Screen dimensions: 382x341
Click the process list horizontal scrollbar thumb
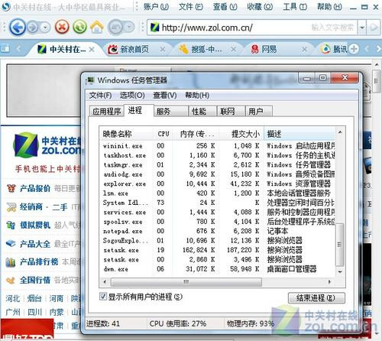[x=186, y=282]
